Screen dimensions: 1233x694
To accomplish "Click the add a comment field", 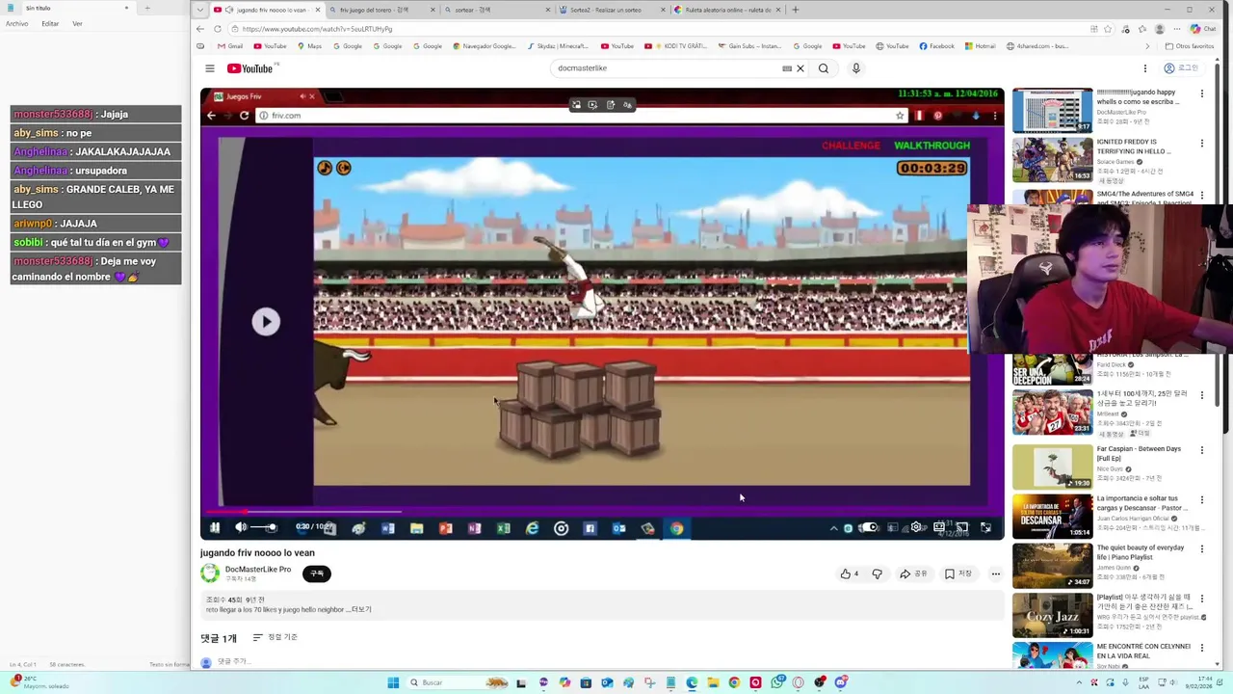I will pyautogui.click(x=233, y=662).
